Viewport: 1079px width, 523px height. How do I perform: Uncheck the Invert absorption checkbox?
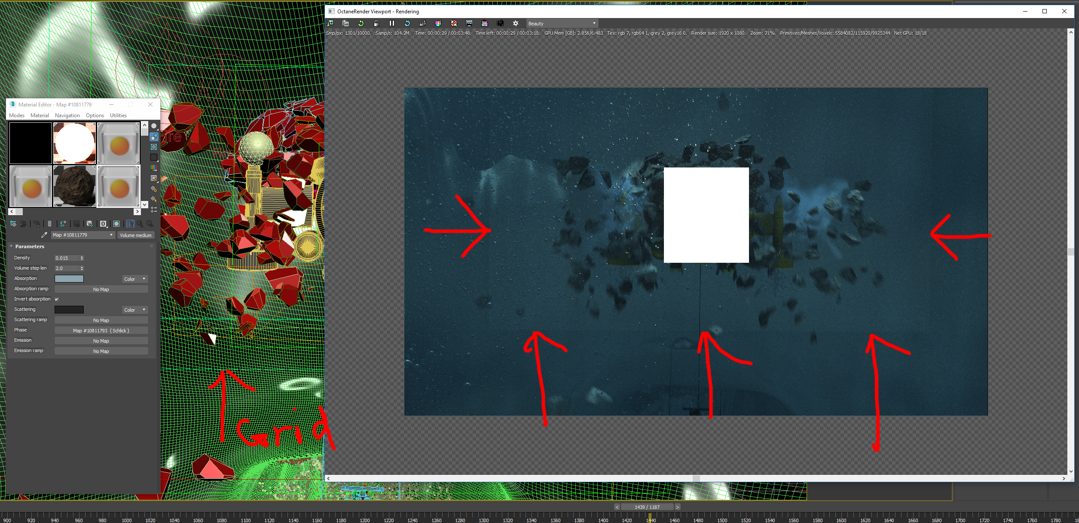click(x=57, y=299)
